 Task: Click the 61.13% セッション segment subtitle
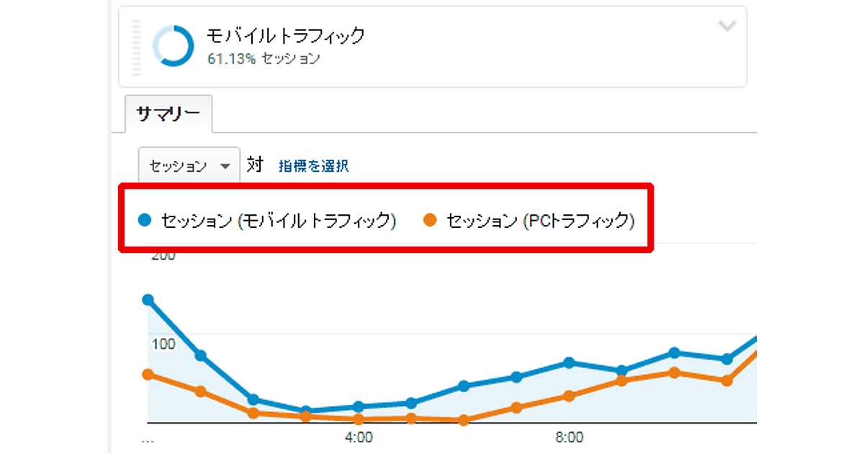264,59
